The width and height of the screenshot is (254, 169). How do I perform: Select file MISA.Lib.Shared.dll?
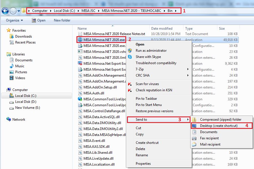point(98,152)
